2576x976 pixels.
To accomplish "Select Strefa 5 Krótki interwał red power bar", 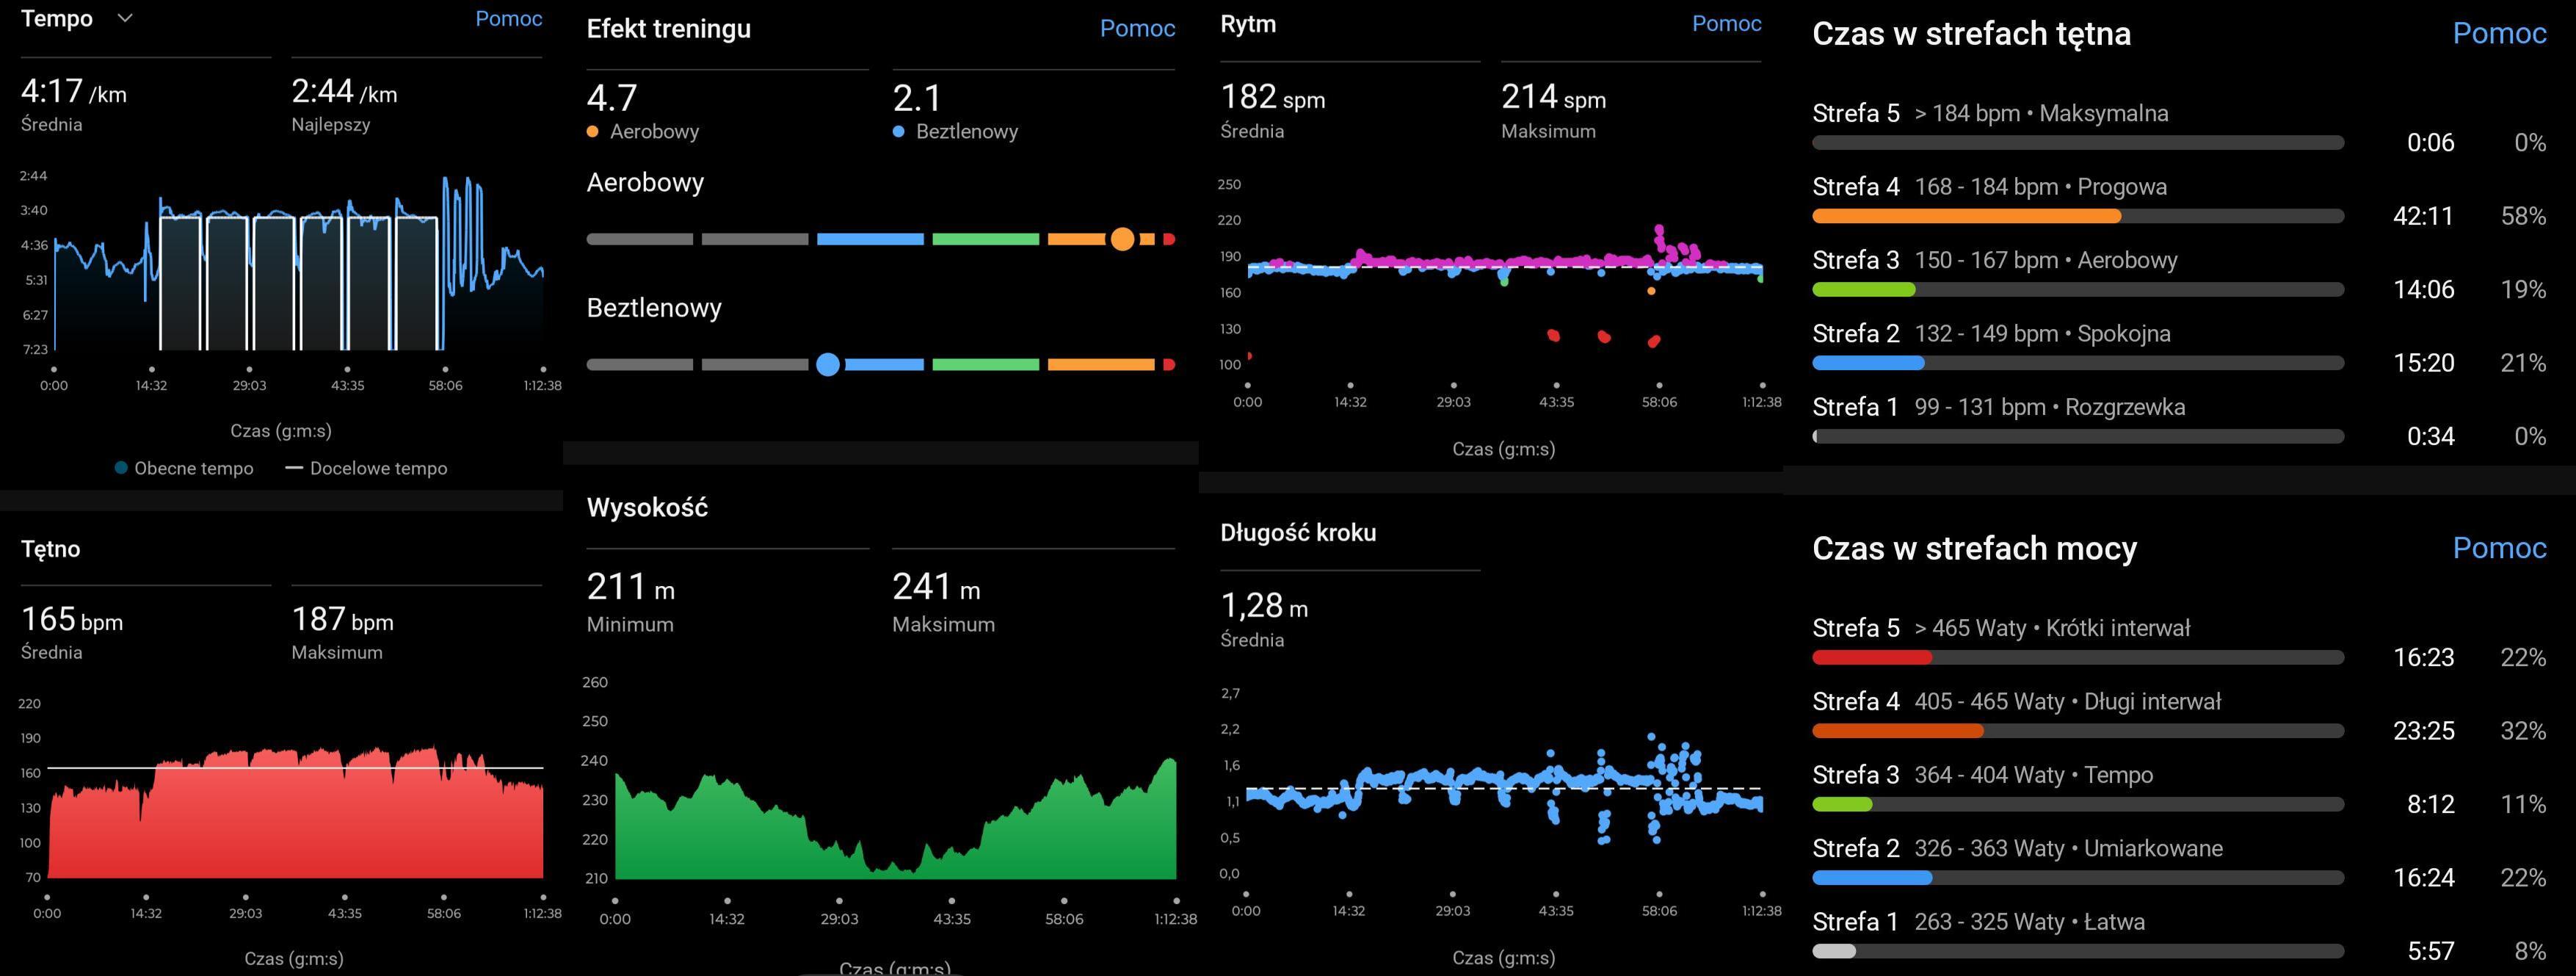I will point(1871,658).
